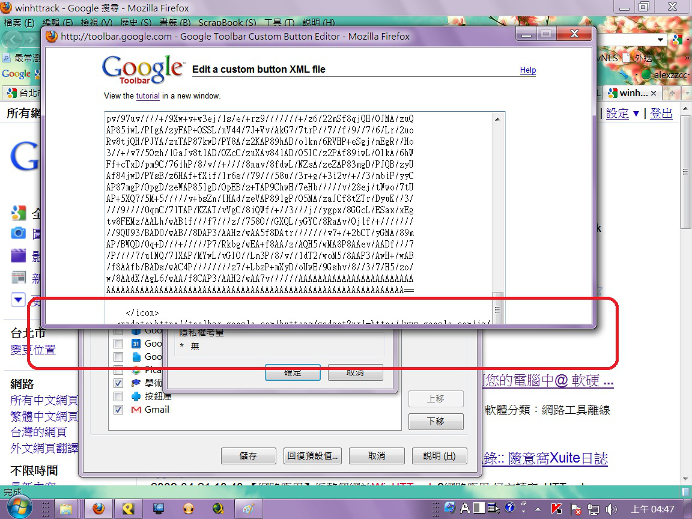The width and height of the screenshot is (692, 519).
Task: Click the Paint palette taskbar button
Action: [x=248, y=509]
